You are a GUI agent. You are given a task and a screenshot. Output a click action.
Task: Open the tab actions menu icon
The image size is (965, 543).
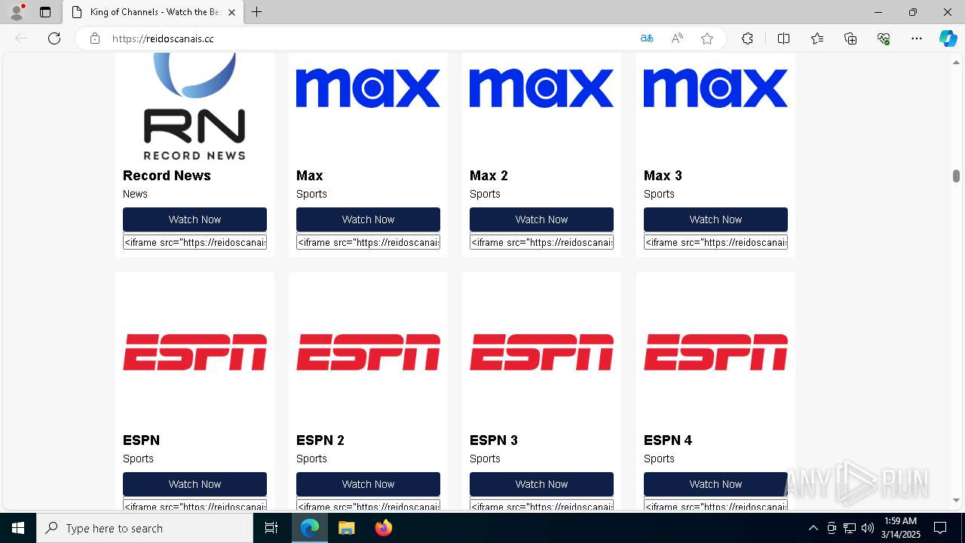pyautogui.click(x=45, y=12)
